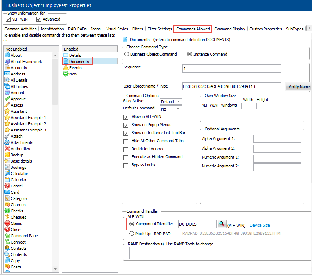Screen dimensions: 312x275
Task: Click the Alpha Argument 1 input field
Action: [277, 139]
